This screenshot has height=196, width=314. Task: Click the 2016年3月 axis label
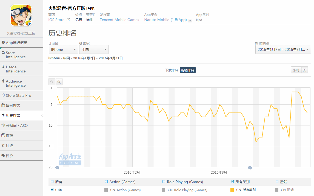[219, 172]
